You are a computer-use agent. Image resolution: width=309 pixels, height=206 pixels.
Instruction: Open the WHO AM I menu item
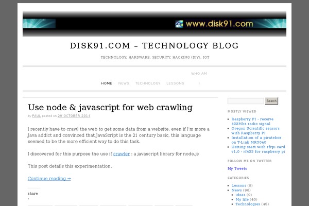tap(199, 78)
